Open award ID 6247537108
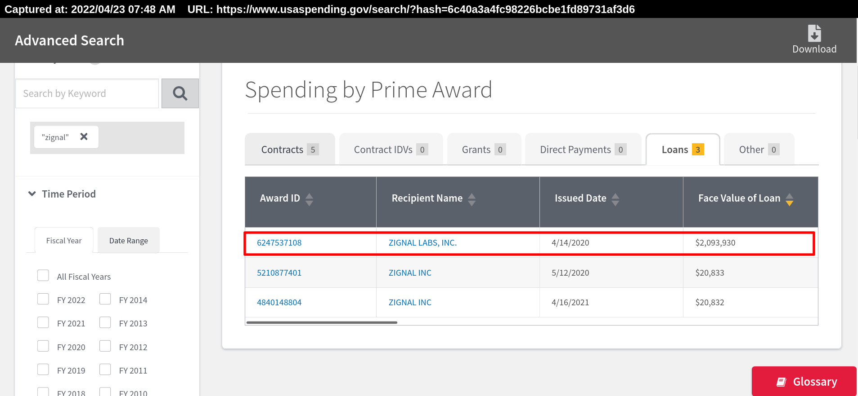Image resolution: width=858 pixels, height=396 pixels. pos(279,243)
